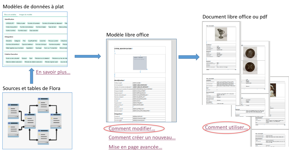The image size is (289, 157).
Task: Click the "Numéro de bordereau" chip
Action: click(26, 27)
